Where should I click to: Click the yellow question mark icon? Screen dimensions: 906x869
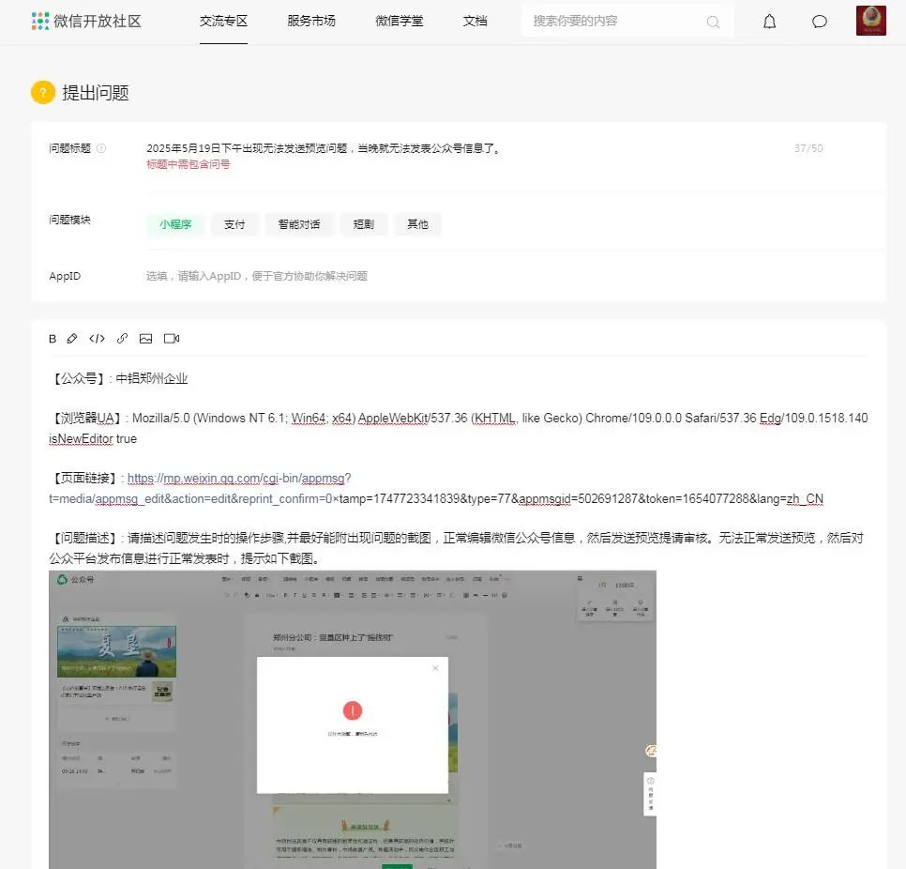(x=43, y=93)
